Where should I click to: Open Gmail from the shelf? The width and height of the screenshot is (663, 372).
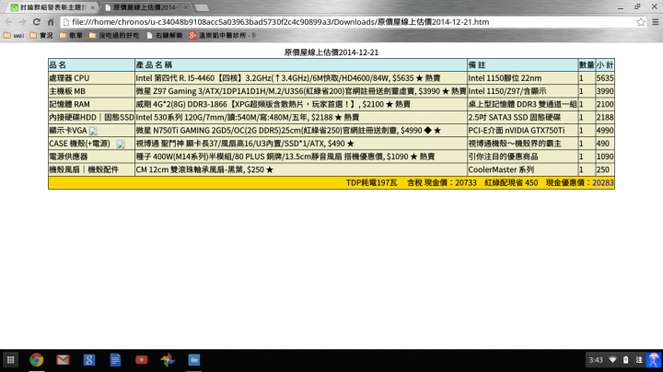point(63,360)
